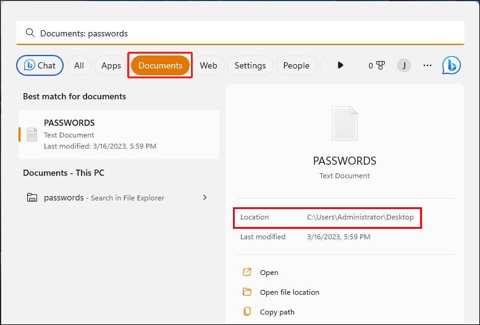Click the large document thumbnail in preview pane

point(345,123)
